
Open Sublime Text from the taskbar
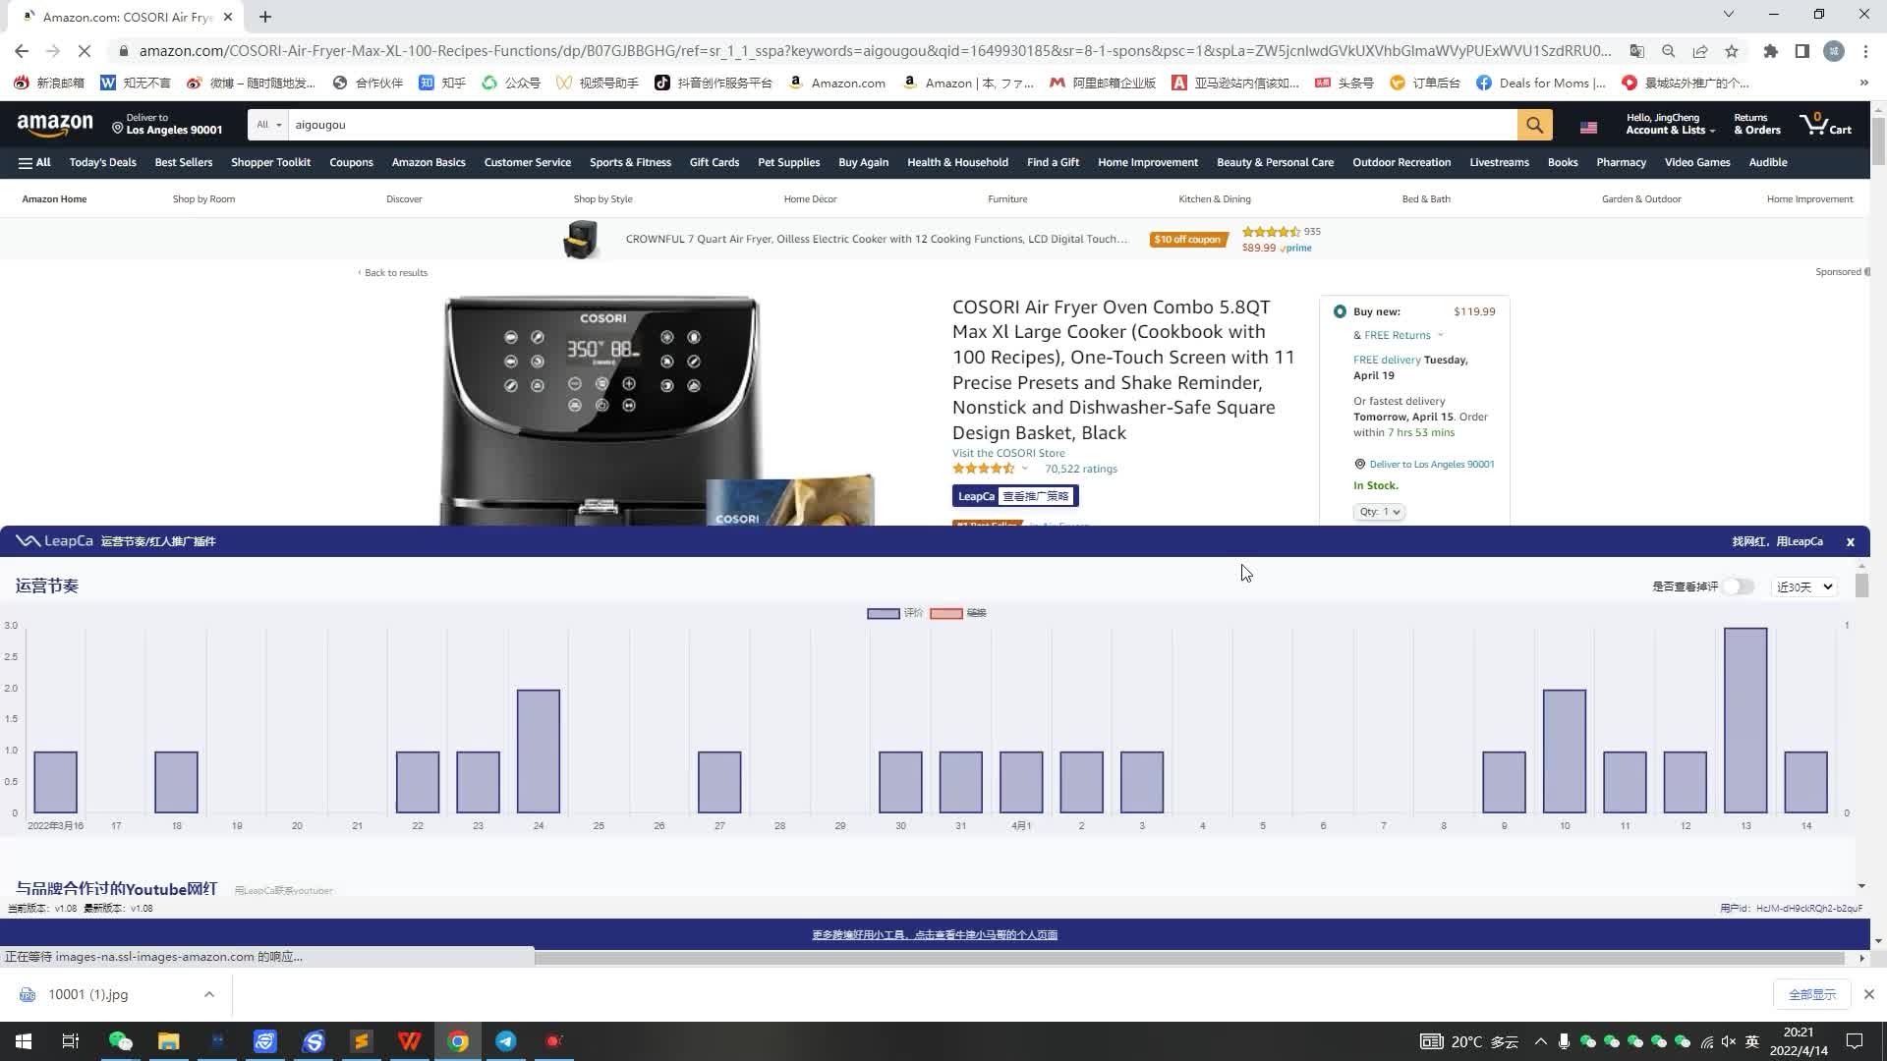(362, 1041)
